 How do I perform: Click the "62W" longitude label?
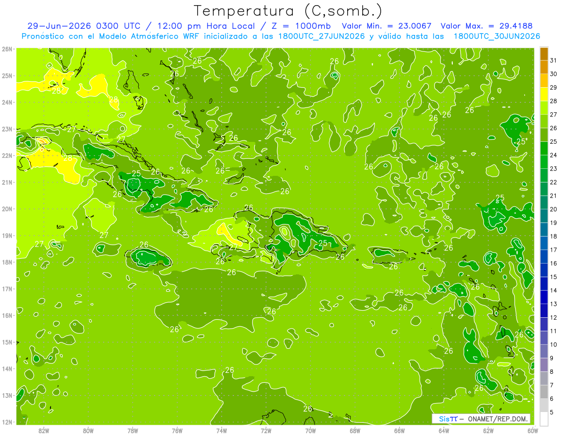(488, 430)
